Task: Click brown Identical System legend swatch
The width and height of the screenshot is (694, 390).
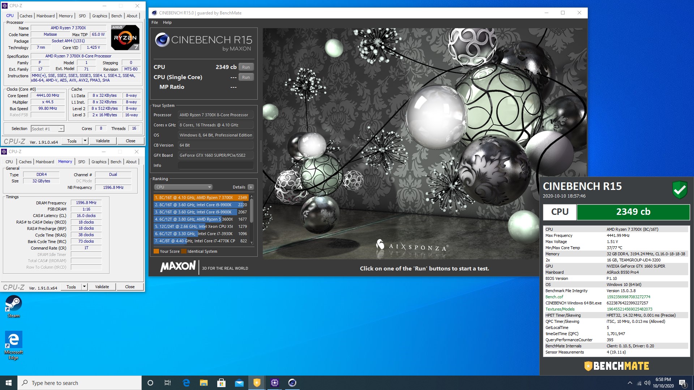Action: (x=184, y=251)
